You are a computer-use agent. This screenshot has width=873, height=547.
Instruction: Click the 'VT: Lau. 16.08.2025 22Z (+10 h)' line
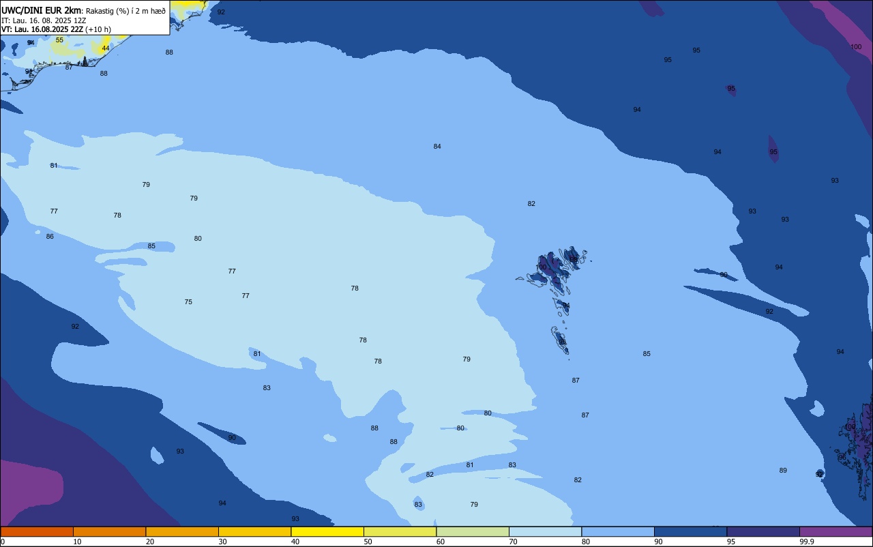[56, 29]
